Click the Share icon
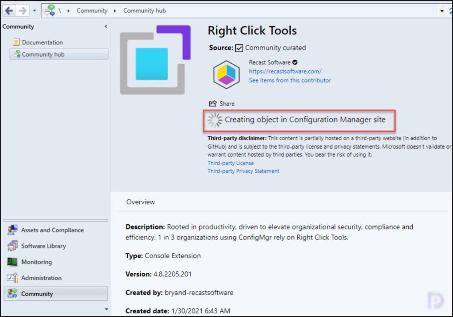Image resolution: width=453 pixels, height=317 pixels. pyautogui.click(x=213, y=103)
